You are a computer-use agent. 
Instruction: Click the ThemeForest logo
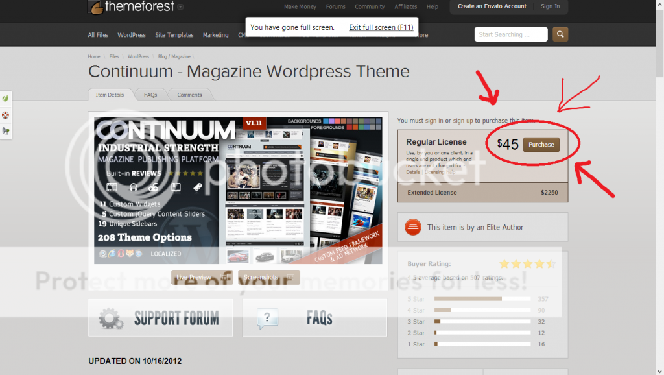coord(131,6)
